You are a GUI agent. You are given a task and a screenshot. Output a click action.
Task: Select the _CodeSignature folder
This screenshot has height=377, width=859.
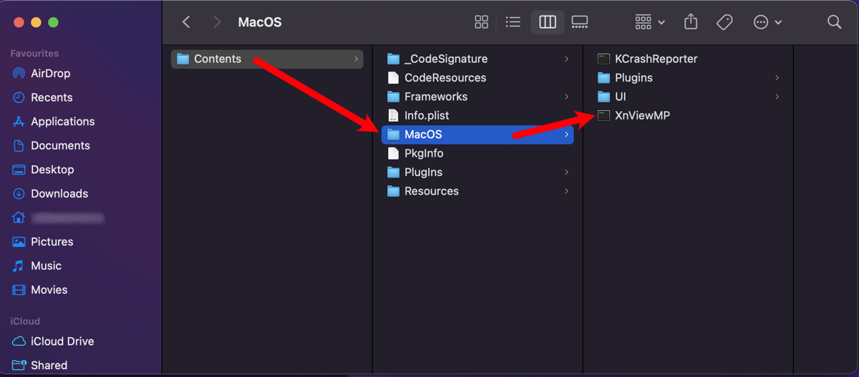pos(445,59)
